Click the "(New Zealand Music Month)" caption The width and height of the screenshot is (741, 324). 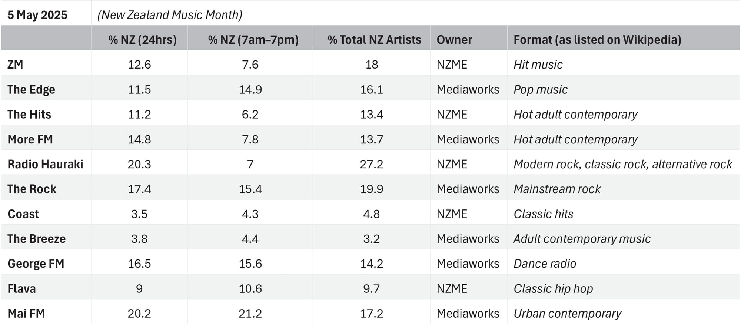170,15
